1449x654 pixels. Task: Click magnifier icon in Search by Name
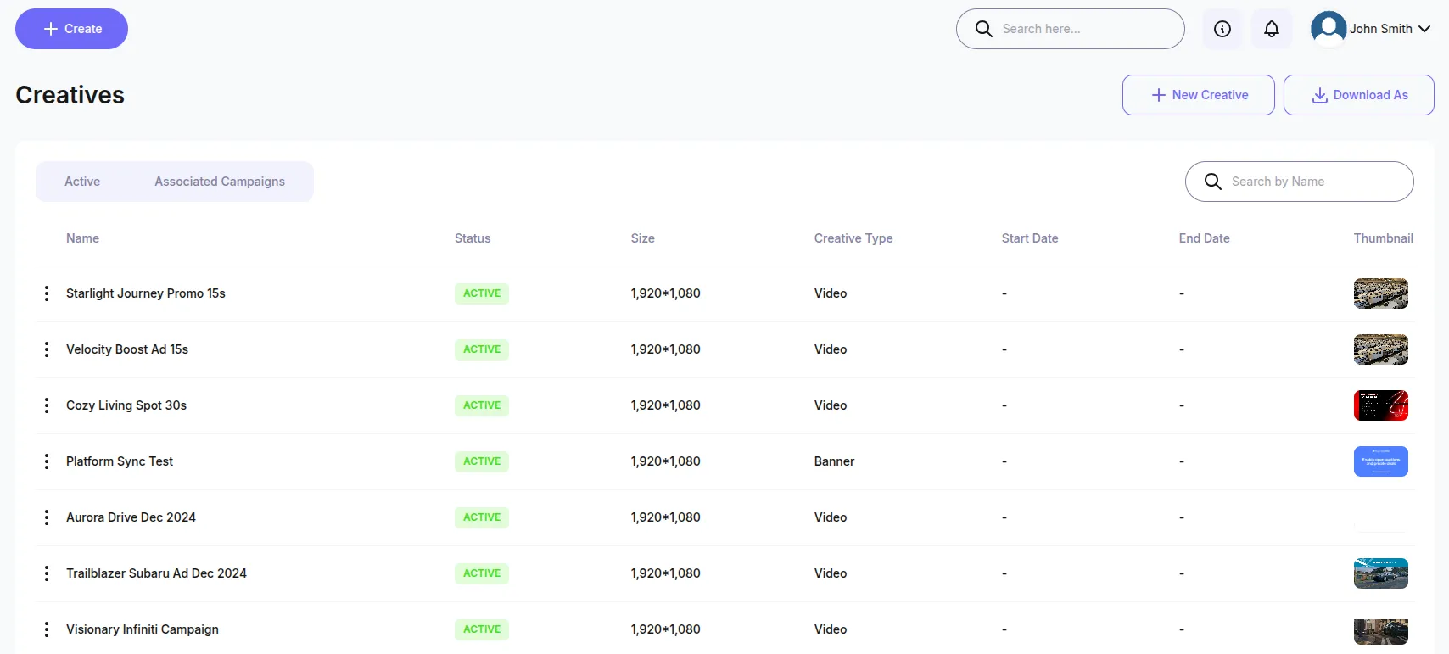click(1213, 182)
